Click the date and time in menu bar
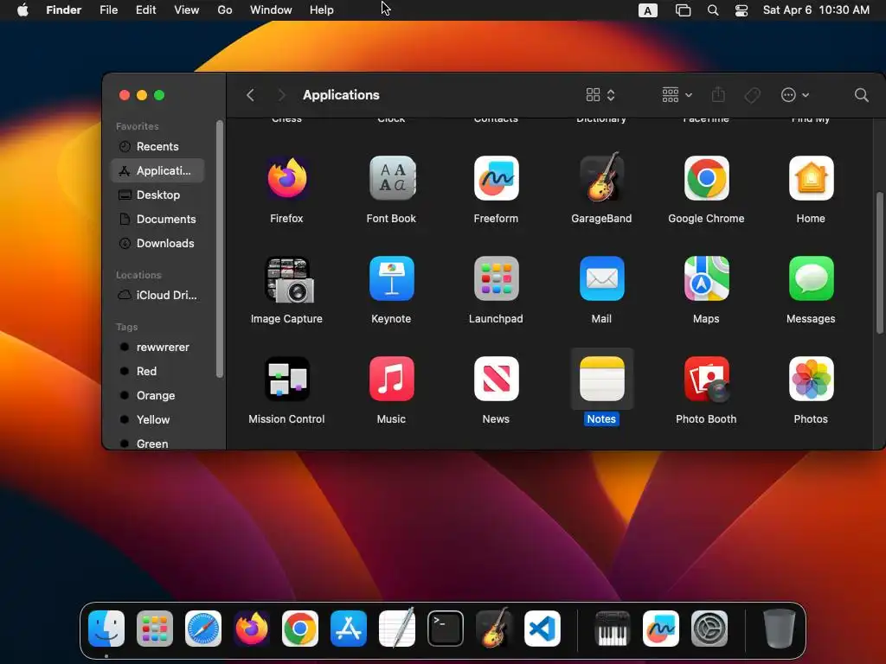886x664 pixels. pyautogui.click(x=816, y=10)
